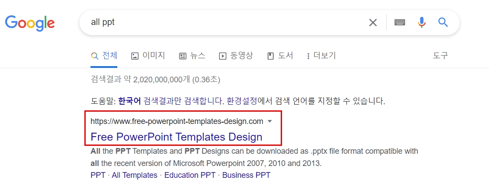The height and width of the screenshot is (180, 489).
Task: Open the Free PowerPoint Templates Design result
Action: 177,137
